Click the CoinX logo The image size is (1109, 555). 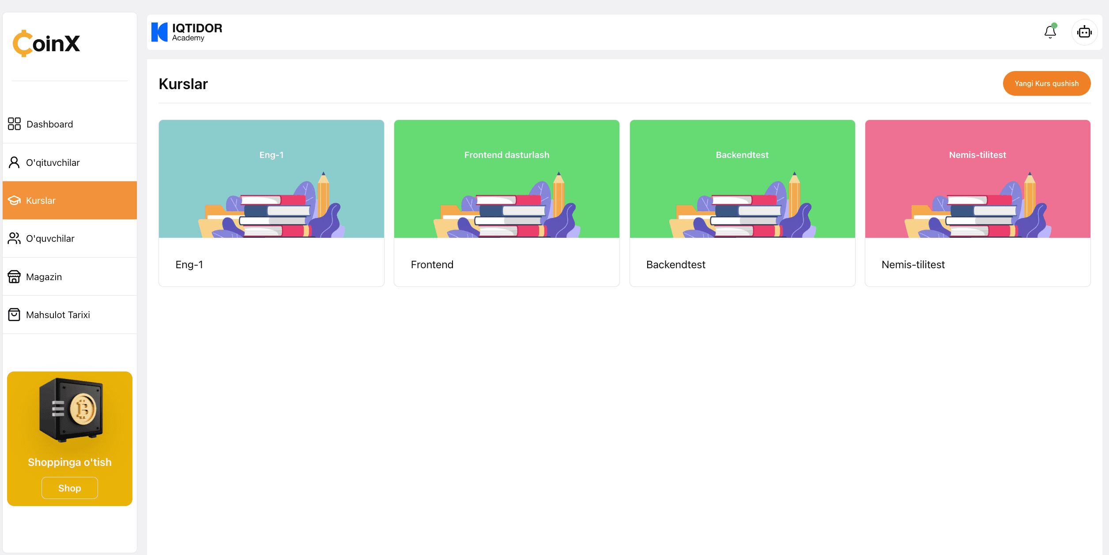[x=46, y=43]
